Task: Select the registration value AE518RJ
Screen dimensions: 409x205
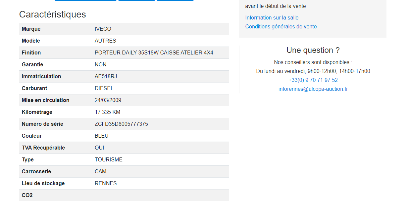Action: click(x=106, y=77)
